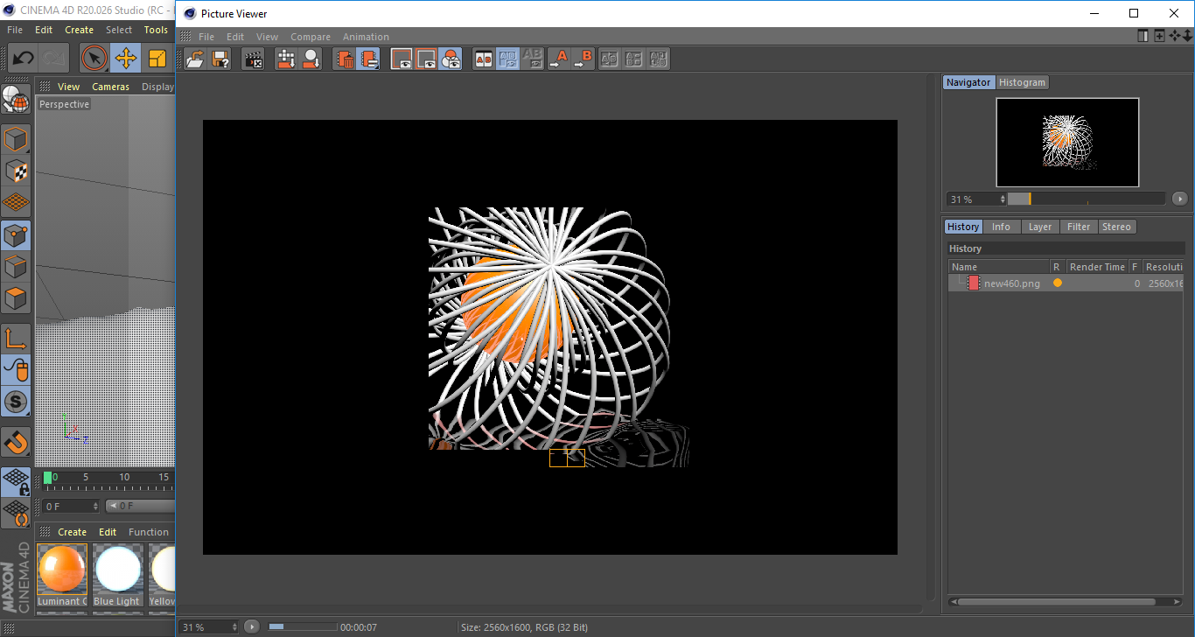Enable AB compare split icon

pos(483,59)
